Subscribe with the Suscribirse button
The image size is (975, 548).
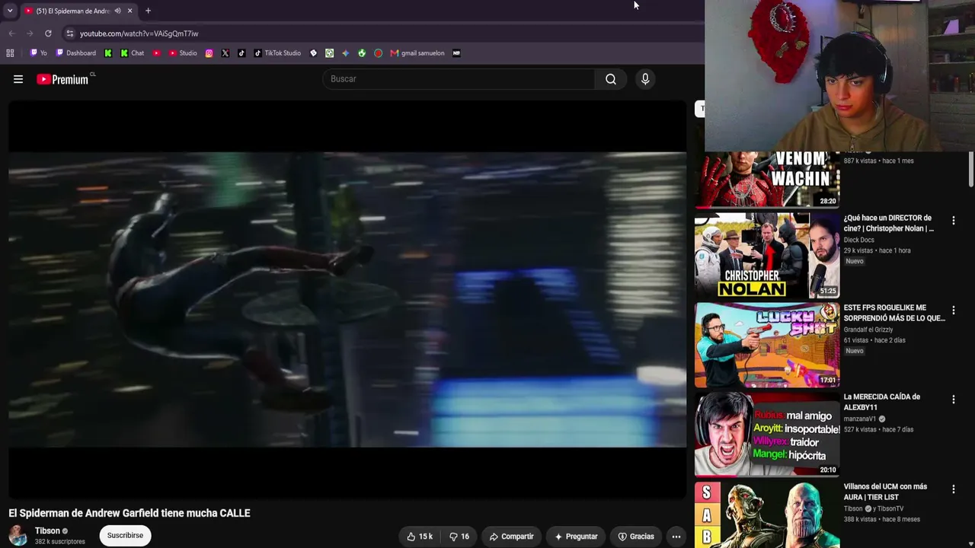point(125,536)
